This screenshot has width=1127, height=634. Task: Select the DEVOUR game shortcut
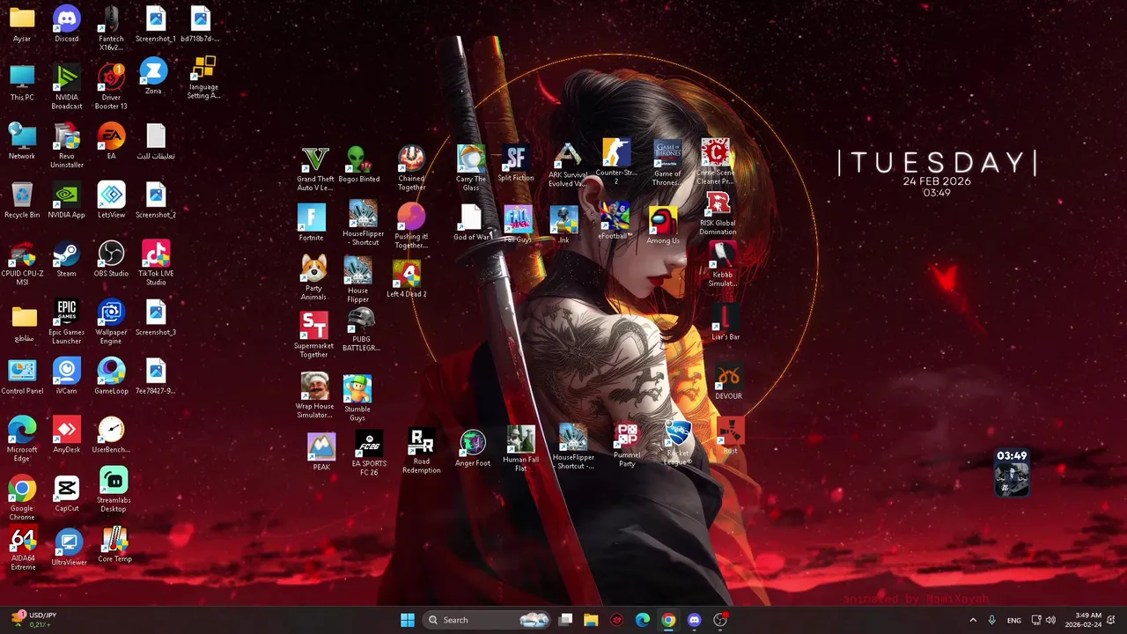click(x=728, y=382)
